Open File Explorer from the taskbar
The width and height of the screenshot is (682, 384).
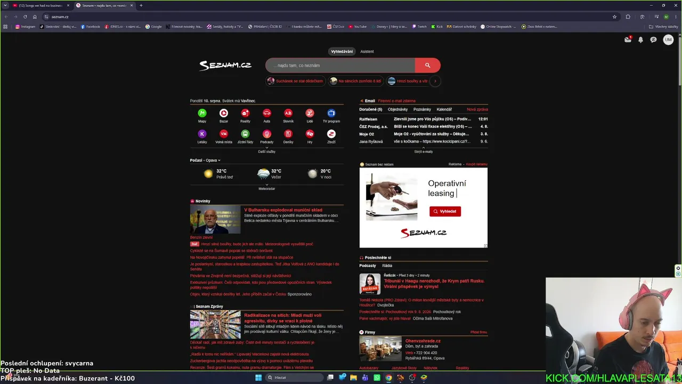click(x=353, y=378)
